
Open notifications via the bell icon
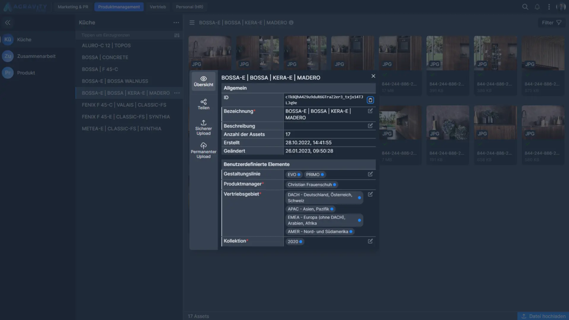pyautogui.click(x=537, y=7)
